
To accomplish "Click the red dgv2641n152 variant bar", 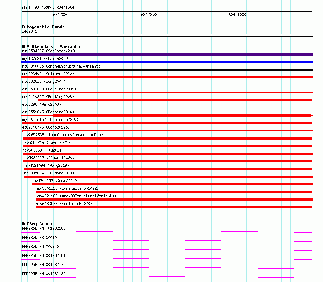I will 167,123.
